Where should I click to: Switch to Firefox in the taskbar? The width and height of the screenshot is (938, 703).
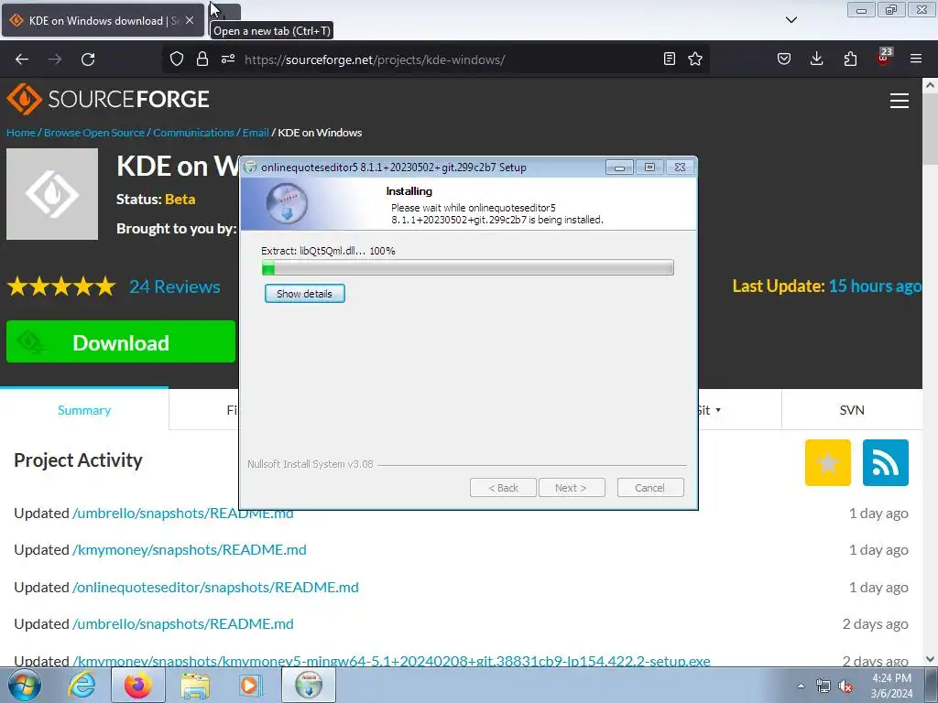pos(138,685)
